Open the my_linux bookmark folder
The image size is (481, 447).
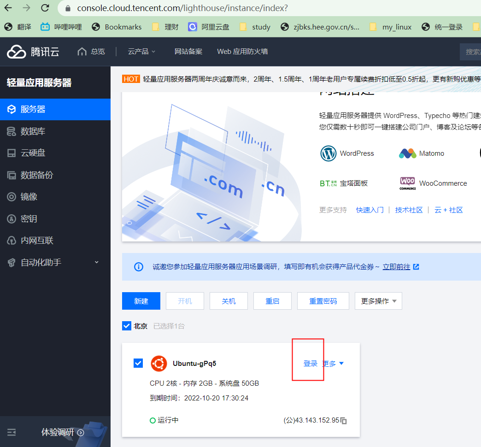click(x=391, y=27)
